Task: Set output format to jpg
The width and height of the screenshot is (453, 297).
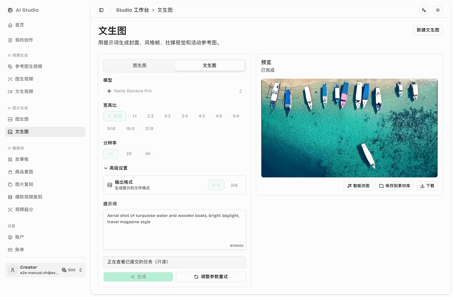Action: (x=234, y=185)
